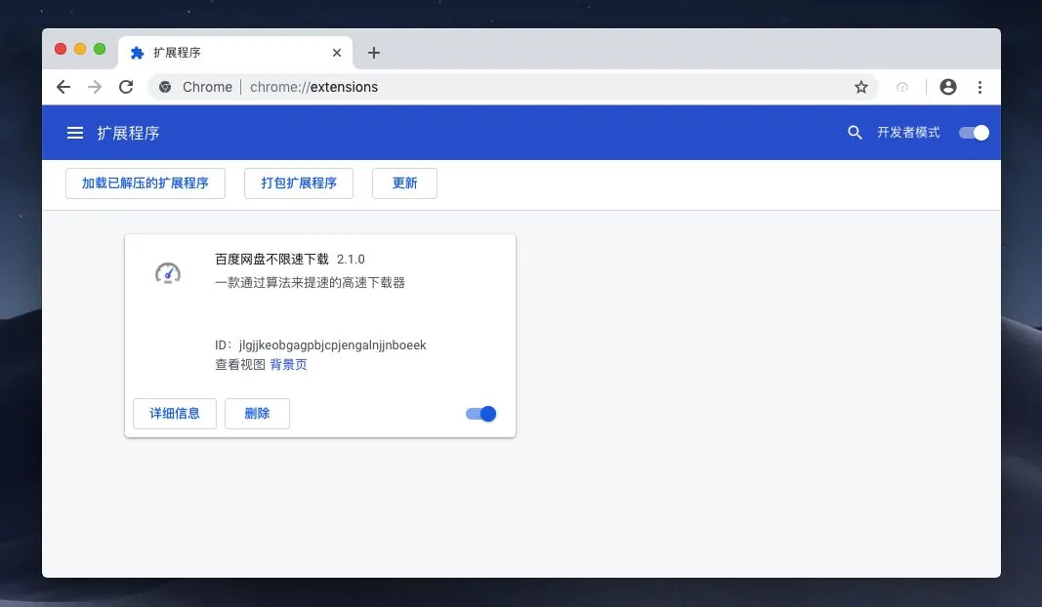Search extensions with the magnifier icon

[854, 133]
